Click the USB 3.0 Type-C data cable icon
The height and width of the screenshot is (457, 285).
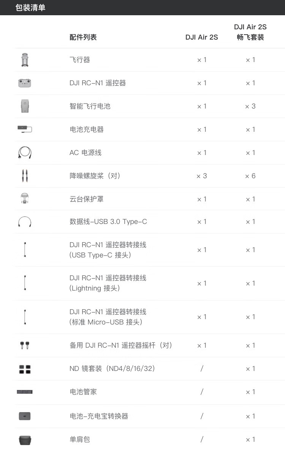25,222
